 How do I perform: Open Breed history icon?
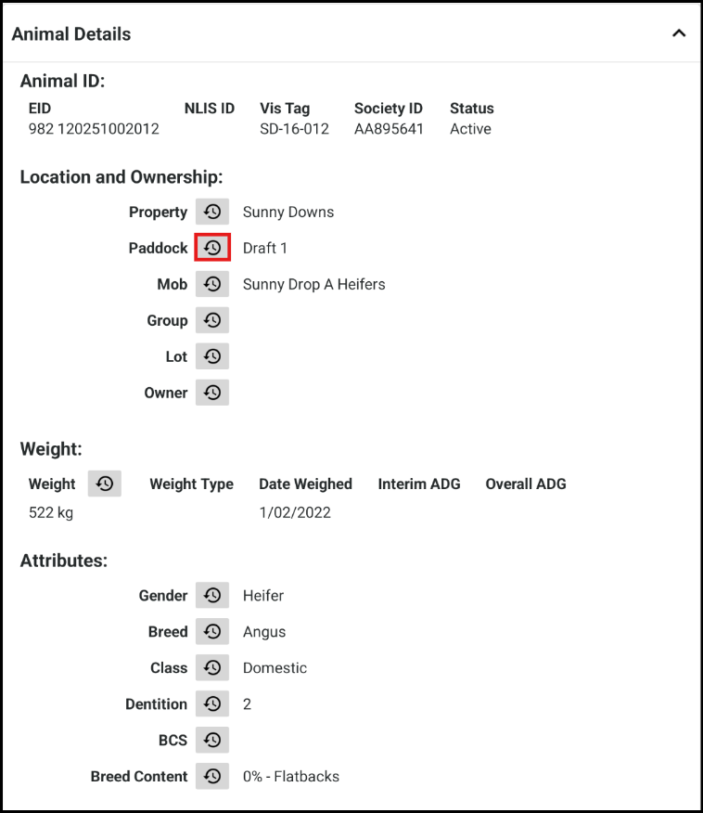point(212,631)
